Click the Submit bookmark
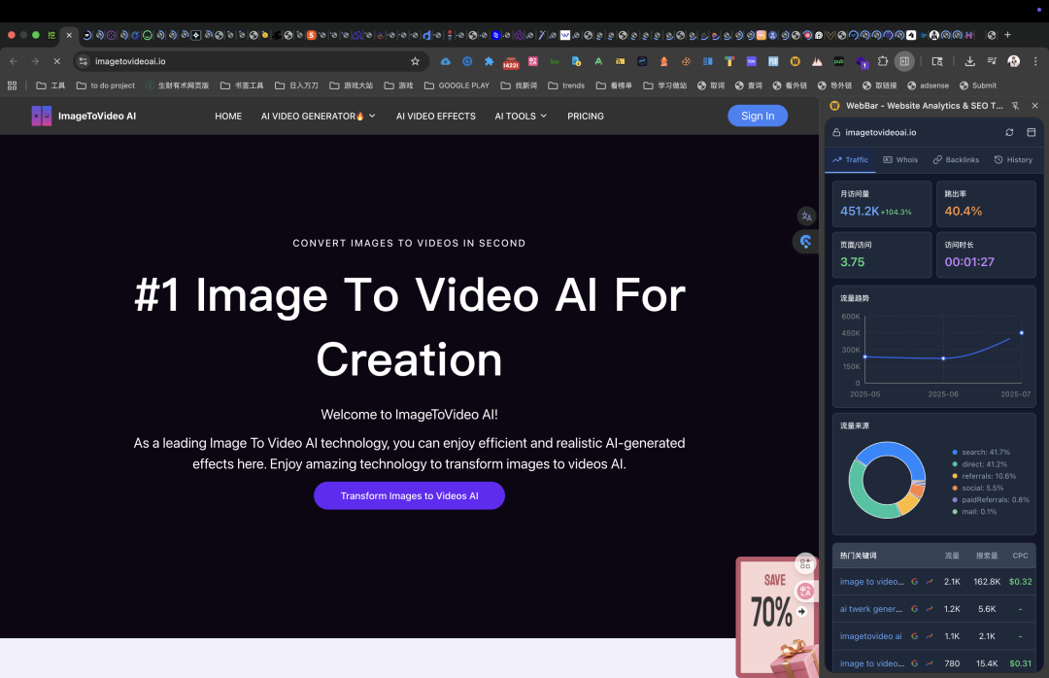 pyautogui.click(x=977, y=85)
